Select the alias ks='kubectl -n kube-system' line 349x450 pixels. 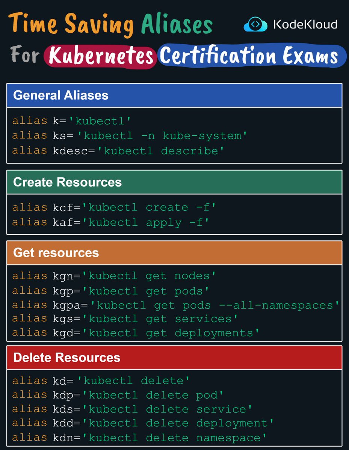(x=130, y=136)
